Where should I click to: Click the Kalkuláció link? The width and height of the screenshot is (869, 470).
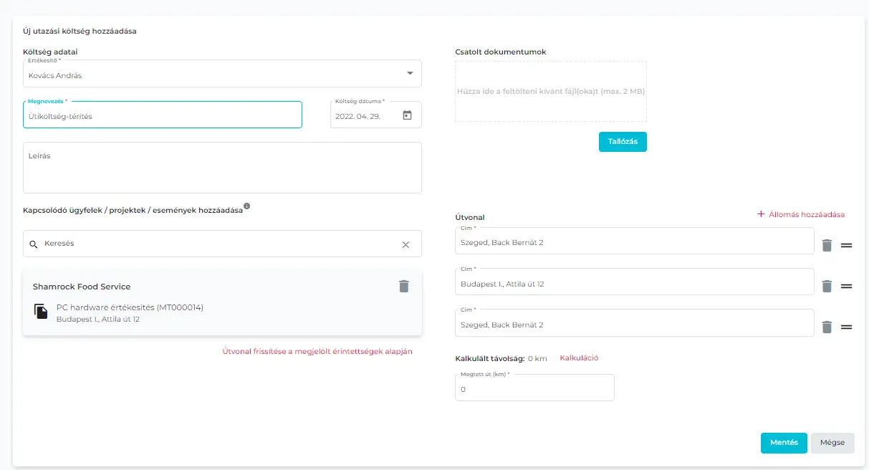579,358
